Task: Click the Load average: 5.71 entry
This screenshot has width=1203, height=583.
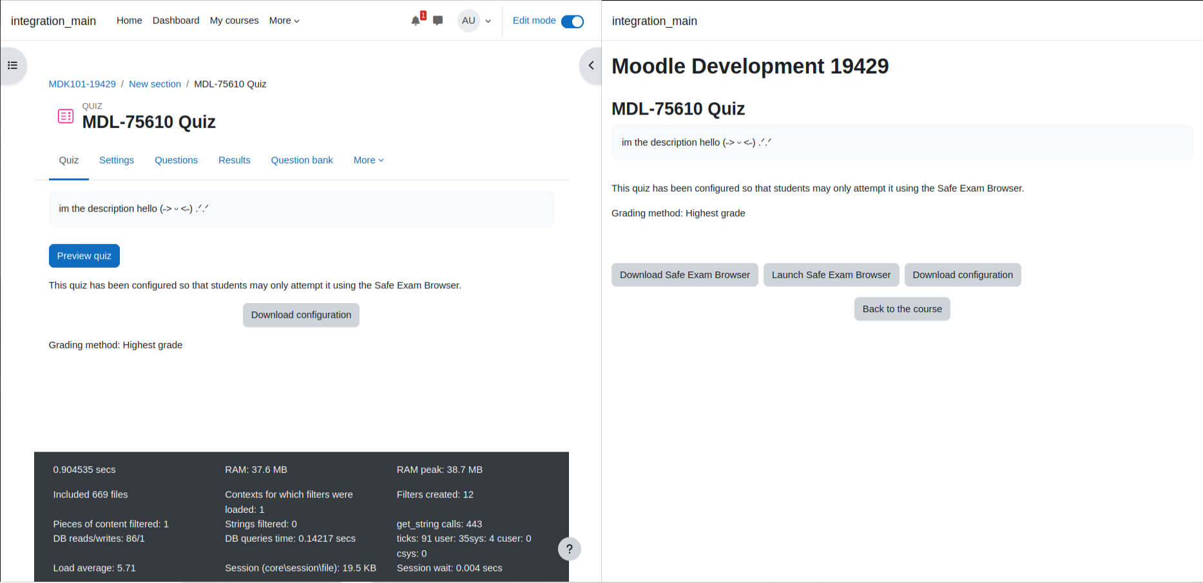Action: coord(95,568)
